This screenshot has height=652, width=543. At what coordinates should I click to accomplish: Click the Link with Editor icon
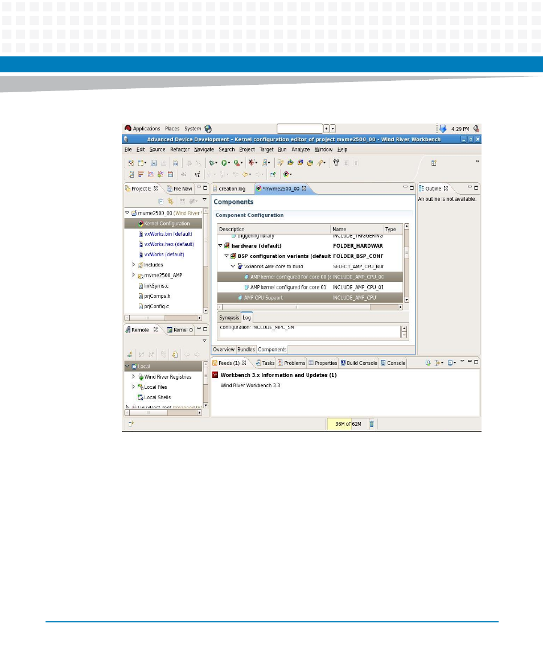coord(170,201)
